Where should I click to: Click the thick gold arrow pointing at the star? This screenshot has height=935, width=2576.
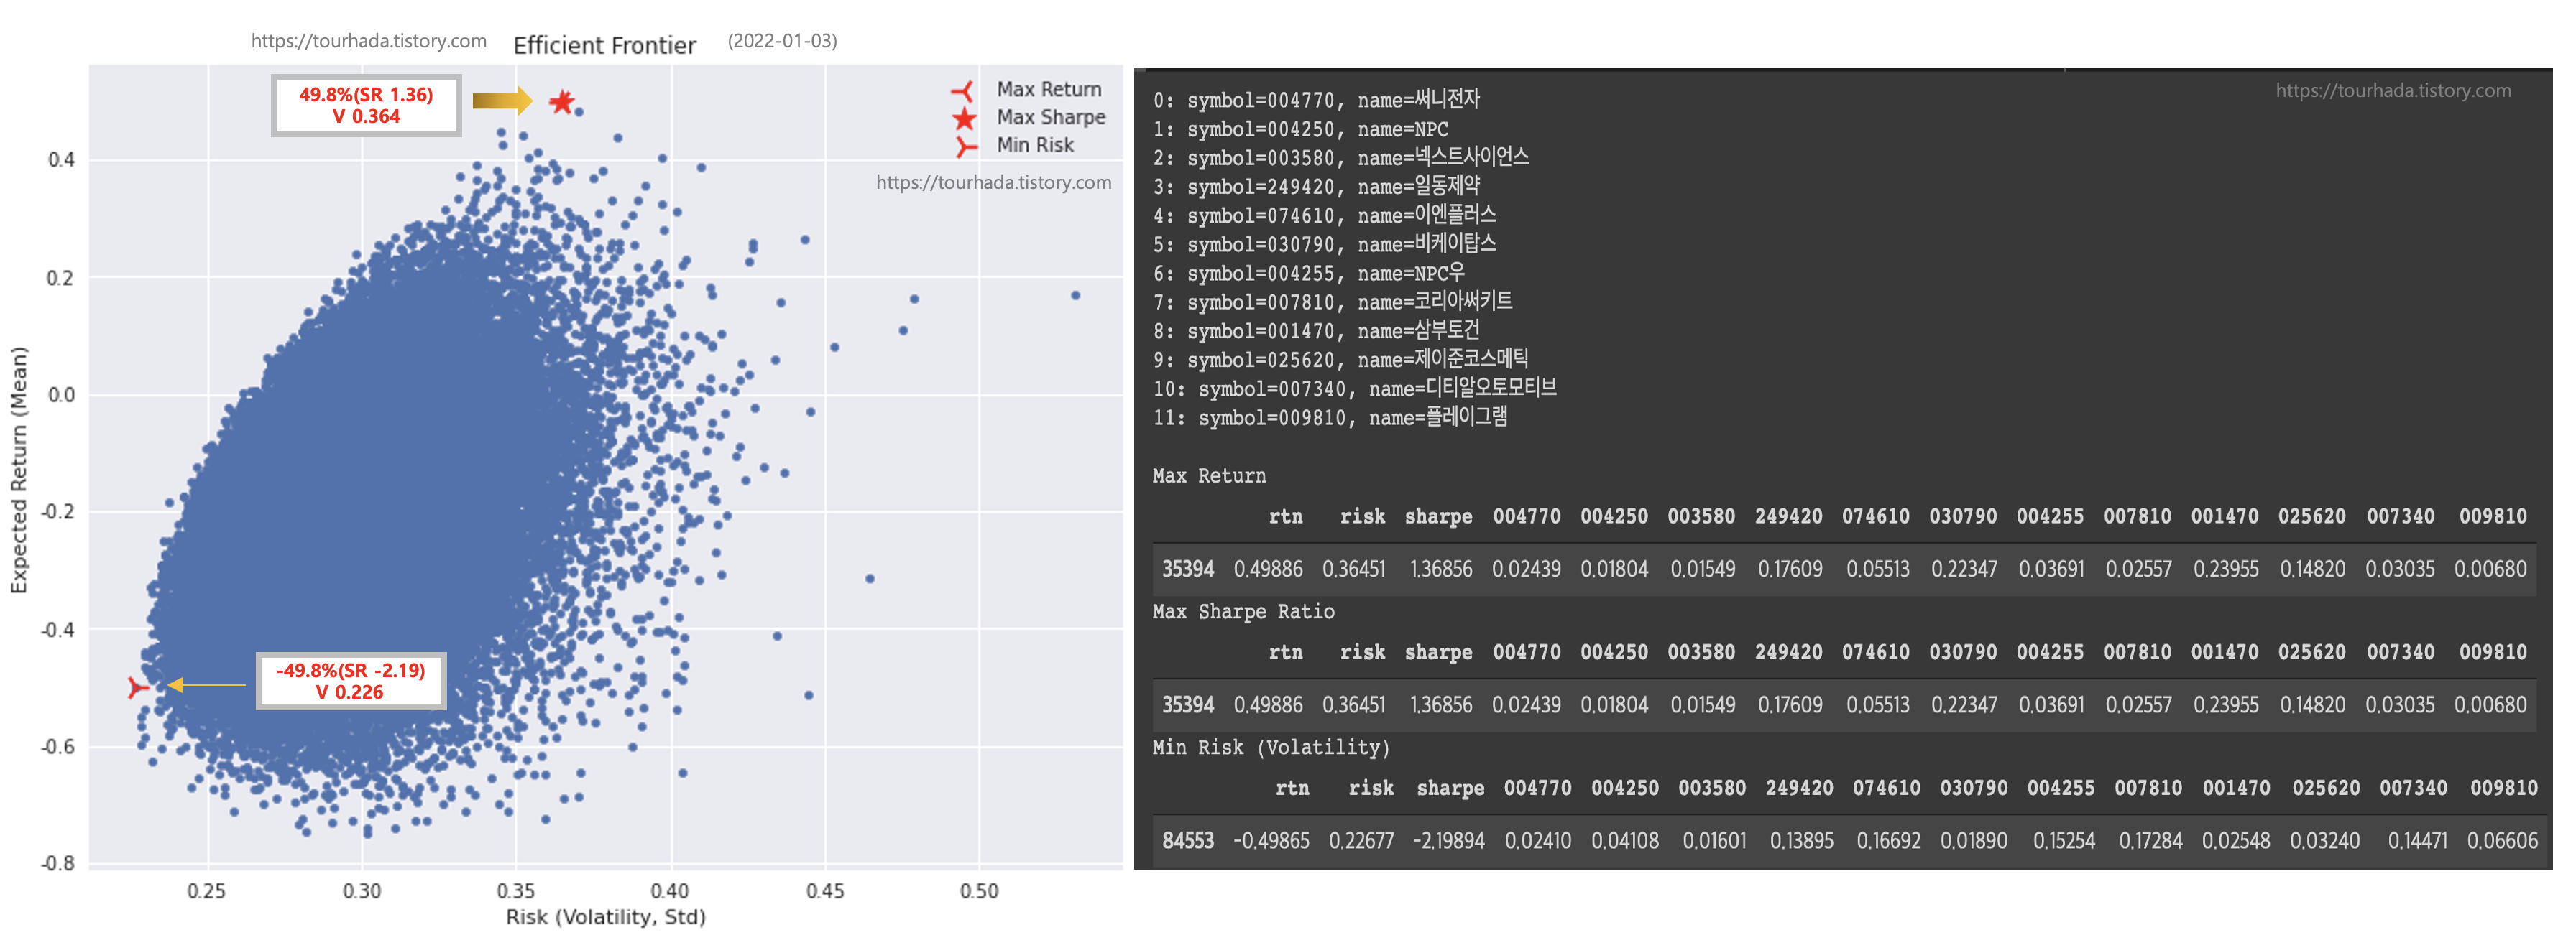pos(501,100)
